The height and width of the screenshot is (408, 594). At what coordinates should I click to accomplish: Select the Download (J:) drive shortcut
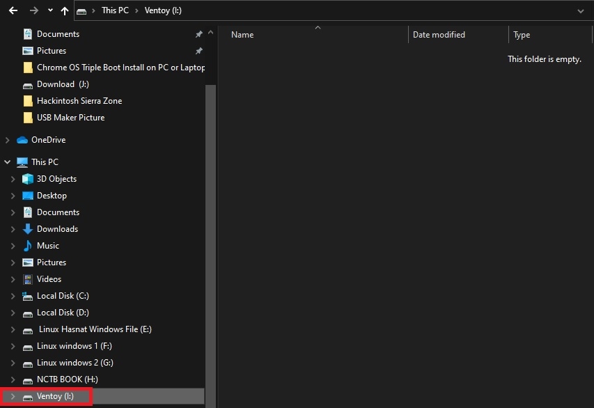(63, 84)
